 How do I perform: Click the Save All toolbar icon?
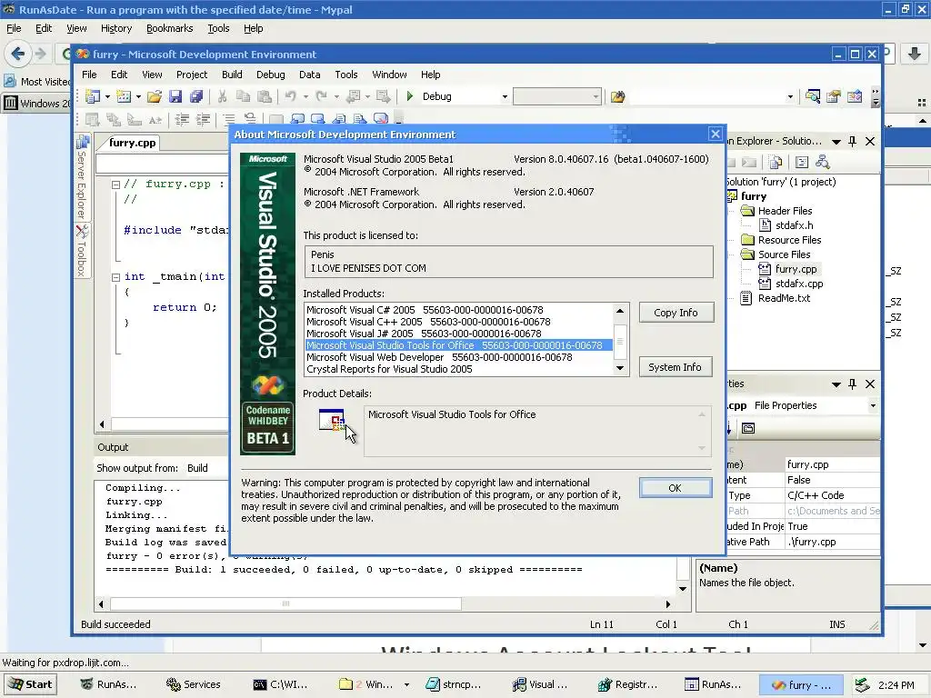point(196,96)
